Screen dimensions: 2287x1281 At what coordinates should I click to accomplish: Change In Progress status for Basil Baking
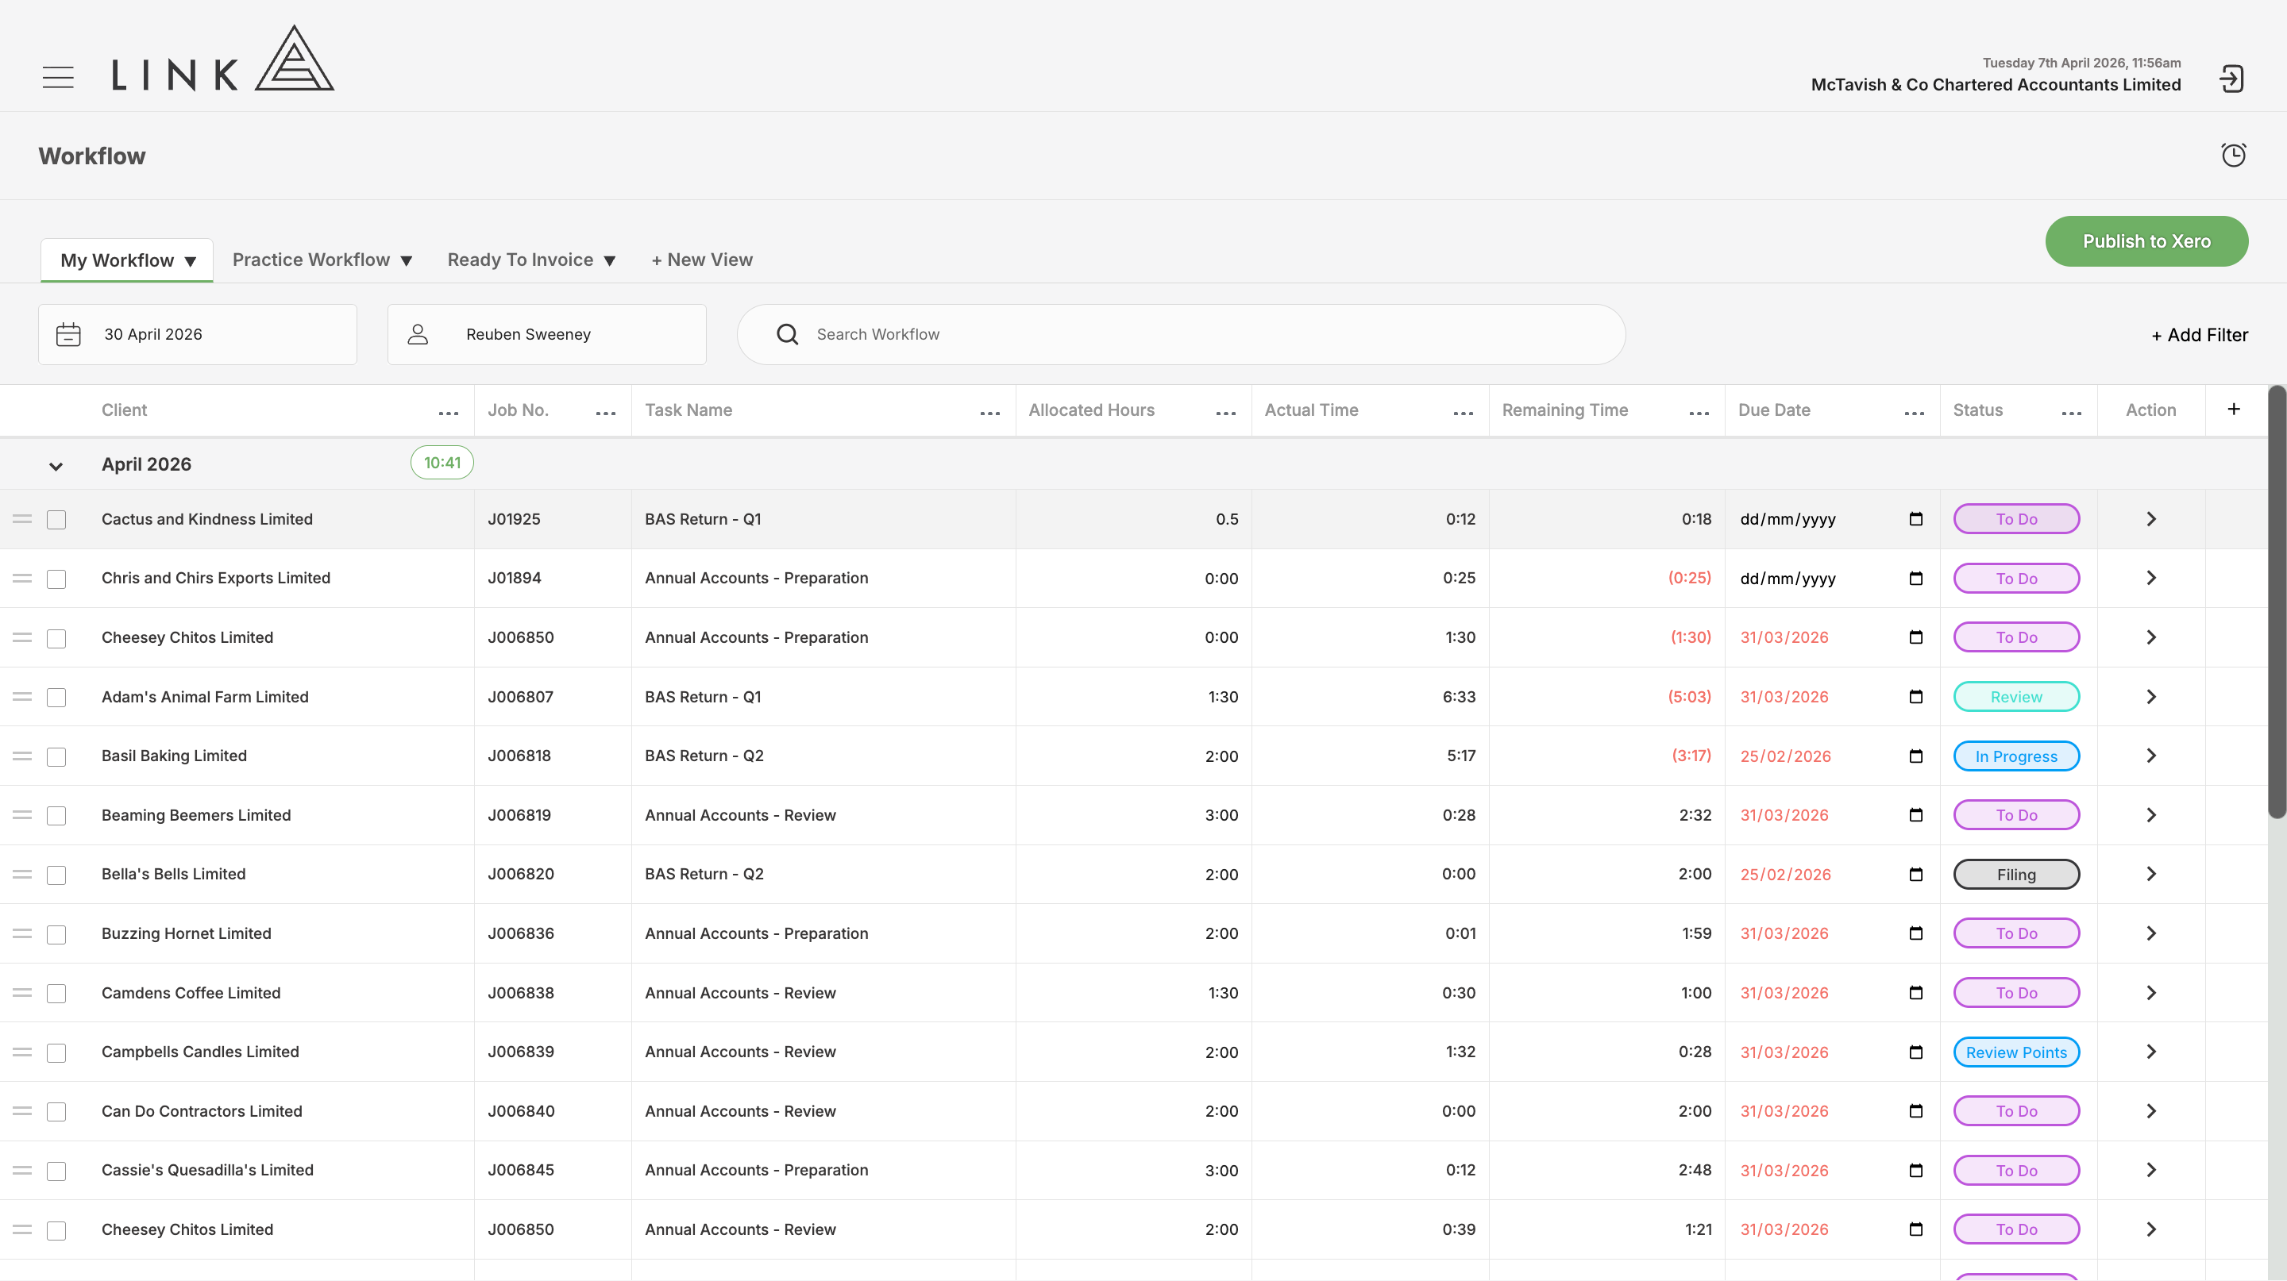(2016, 756)
